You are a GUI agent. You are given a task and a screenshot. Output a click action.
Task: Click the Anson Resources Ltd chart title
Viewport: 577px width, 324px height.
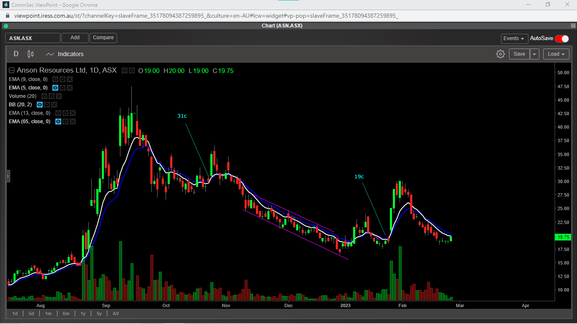pyautogui.click(x=66, y=70)
